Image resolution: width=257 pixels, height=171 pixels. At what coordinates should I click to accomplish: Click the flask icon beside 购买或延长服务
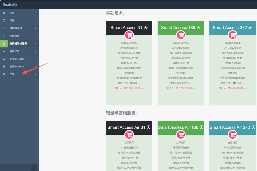coord(4,43)
